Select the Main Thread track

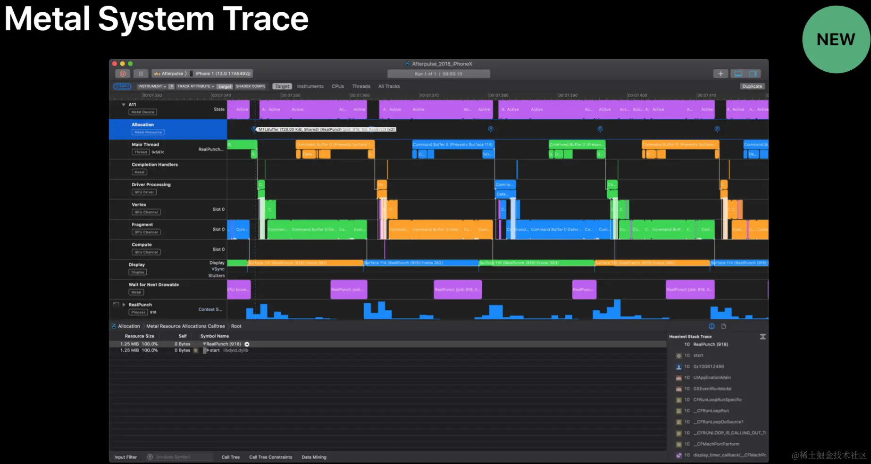pos(168,149)
